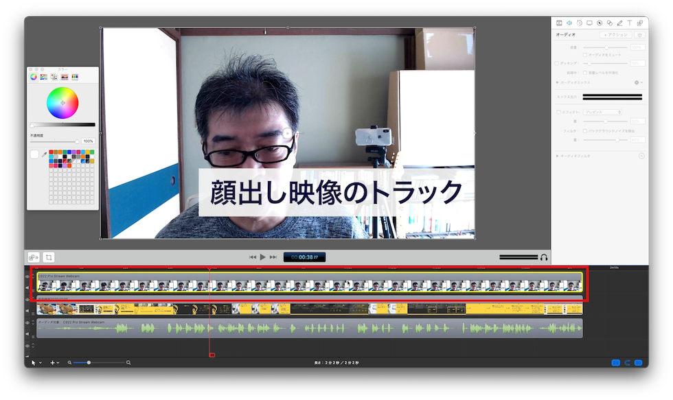Image resolution: width=673 pixels, height=400 pixels.
Task: Switch to the color sliders tab in Colors panel
Action: click(x=43, y=77)
